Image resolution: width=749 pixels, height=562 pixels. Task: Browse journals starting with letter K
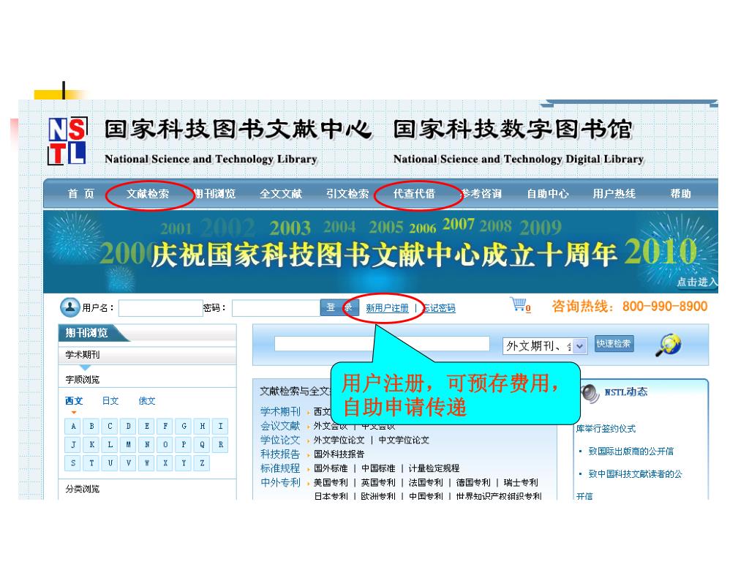[91, 444]
